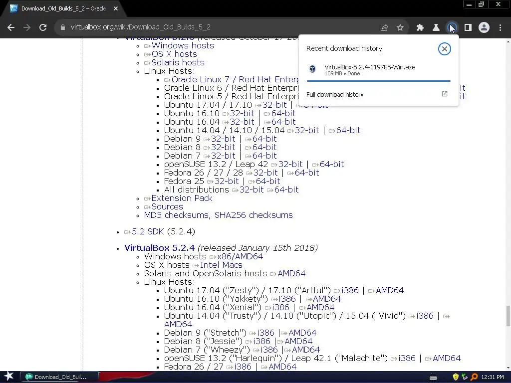Open openSUSE 13.2 / Leap 42 64-bit link

pos(331,164)
